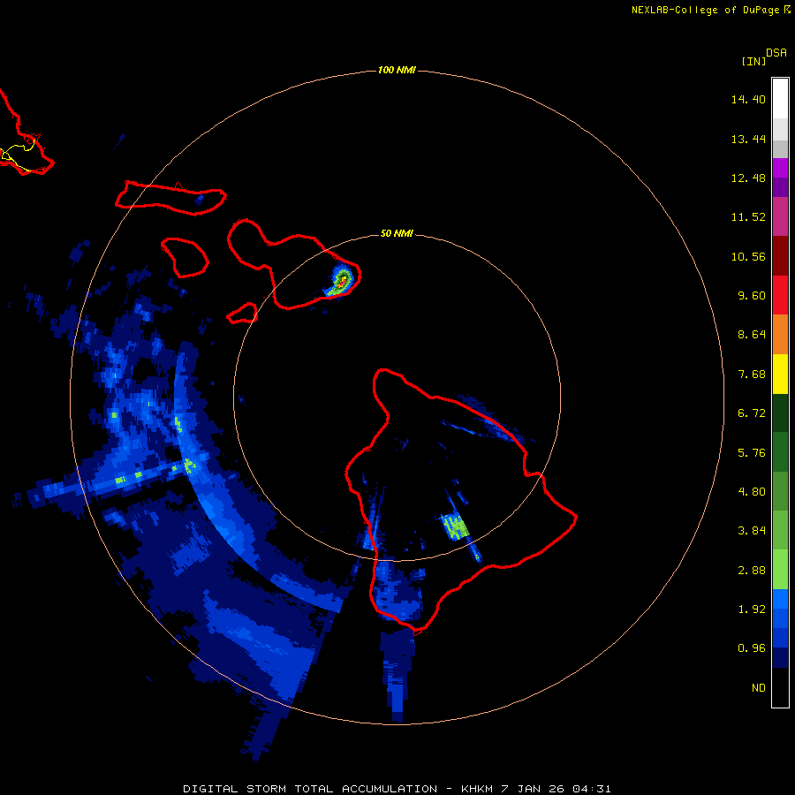Click the 04:31 time stamp
Screen dimensions: 795x795
(592, 789)
